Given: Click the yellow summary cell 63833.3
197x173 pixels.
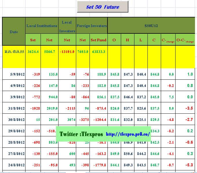Looking at the screenshot, I should tap(99, 51).
